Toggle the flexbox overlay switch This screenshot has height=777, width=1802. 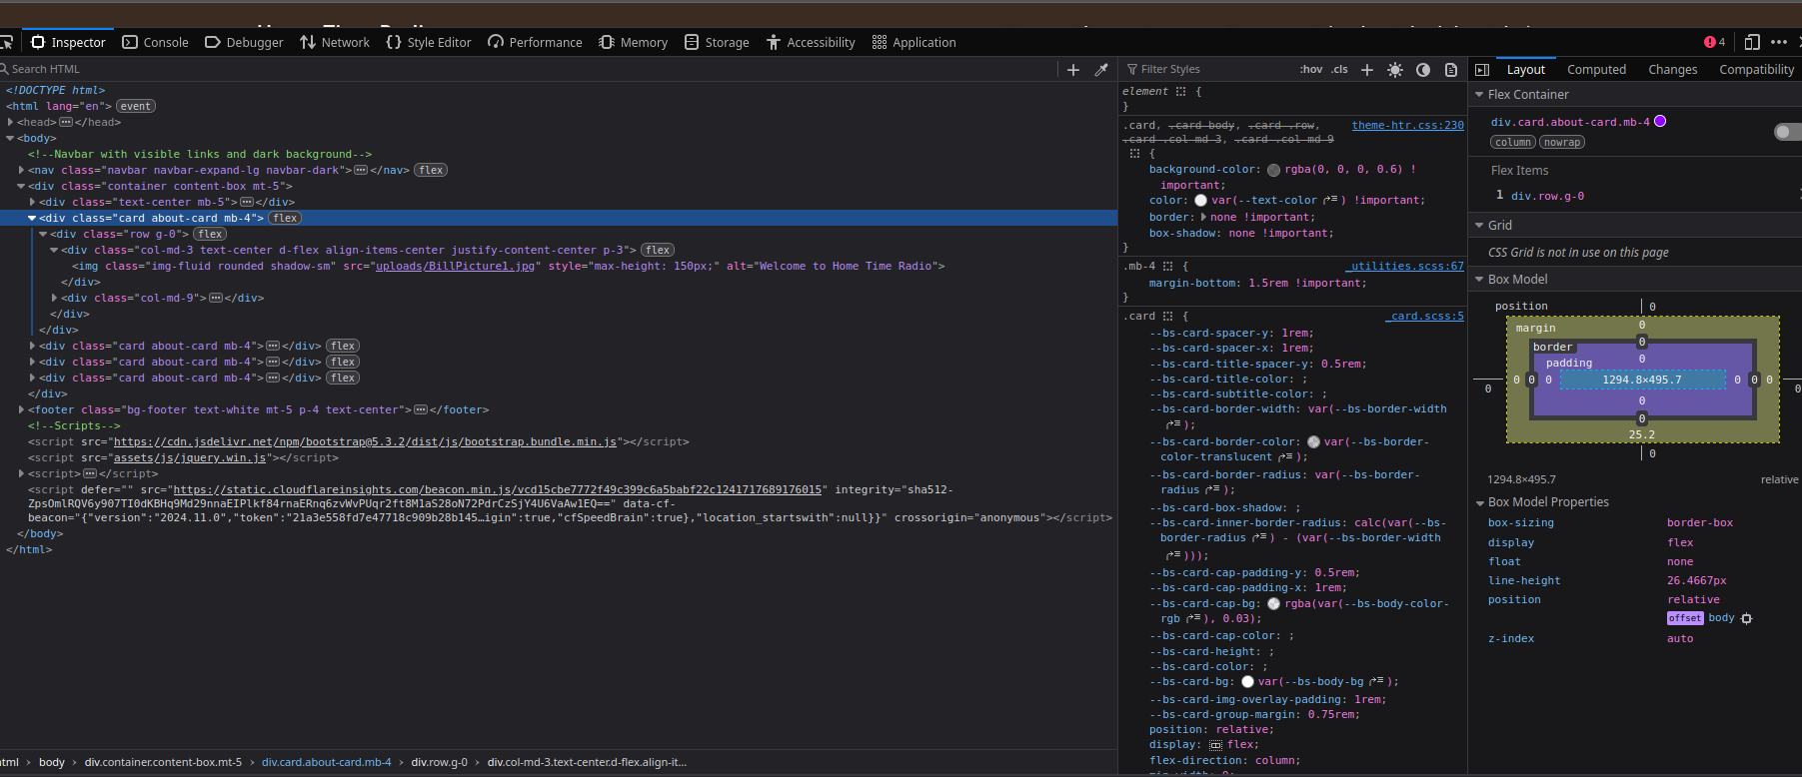pyautogui.click(x=1786, y=132)
